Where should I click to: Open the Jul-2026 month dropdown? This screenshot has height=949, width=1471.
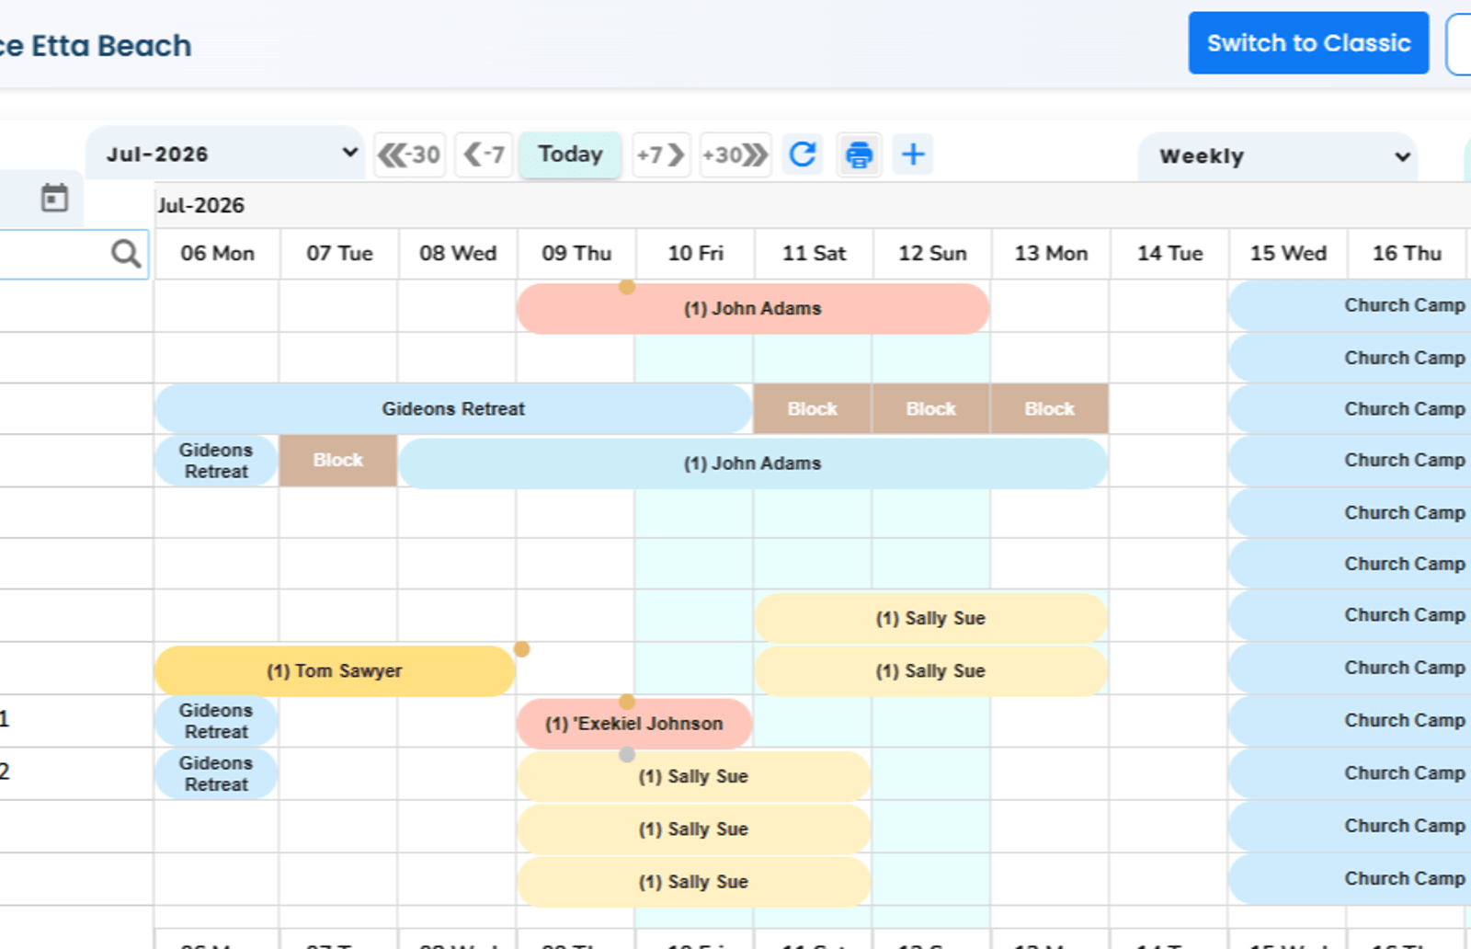tap(225, 154)
